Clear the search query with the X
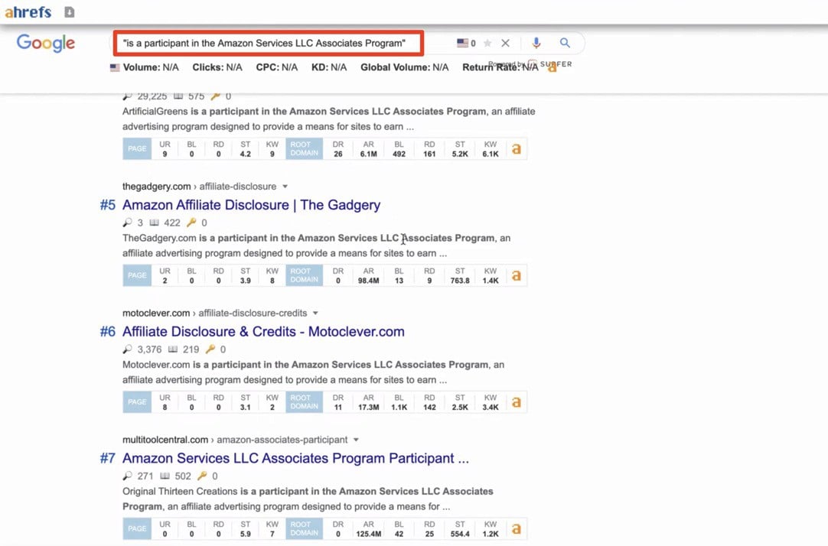828x546 pixels. (505, 44)
